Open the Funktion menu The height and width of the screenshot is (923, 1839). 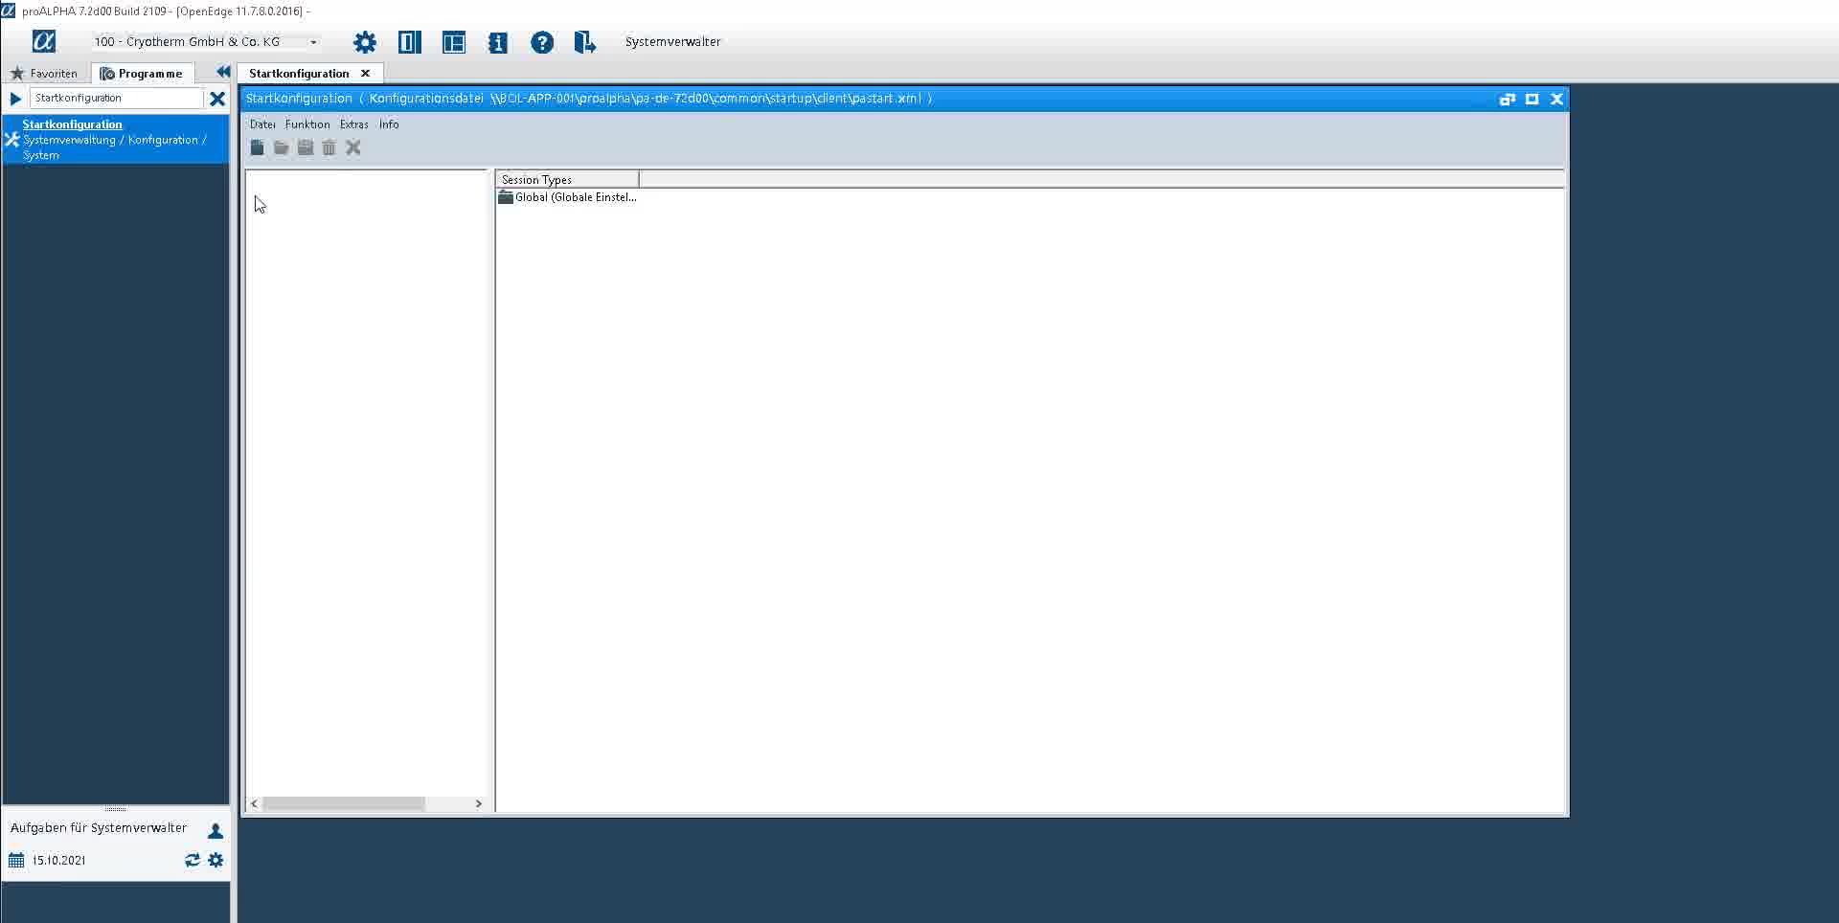point(307,124)
